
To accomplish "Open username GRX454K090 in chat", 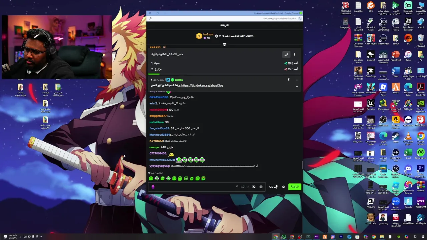I will 159,97.
